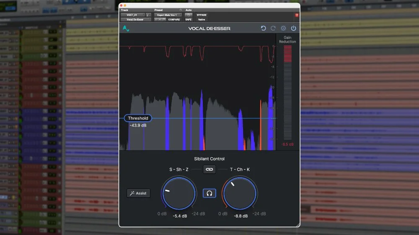Open the Vocal De-Esser insert selector

tap(136, 20)
